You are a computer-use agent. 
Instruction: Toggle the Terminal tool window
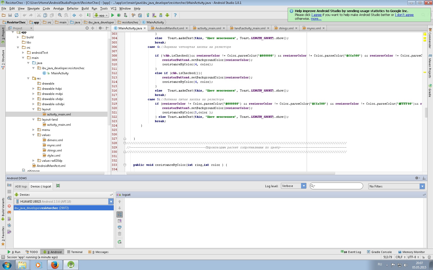tap(75, 252)
